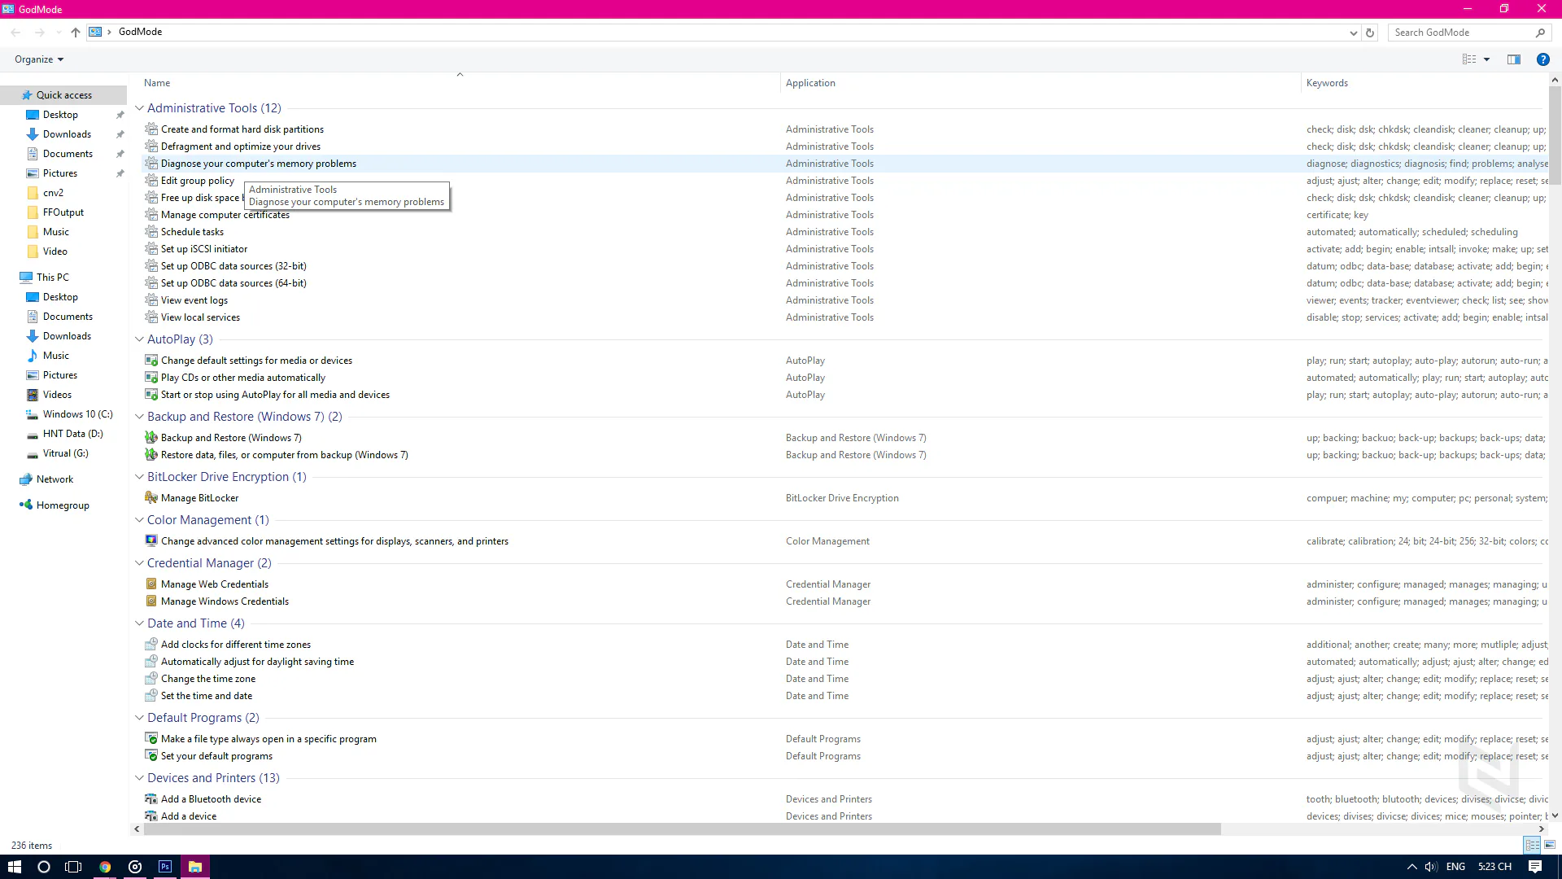Sort by the Name column header
Viewport: 1562px width, 879px height.
(x=157, y=83)
